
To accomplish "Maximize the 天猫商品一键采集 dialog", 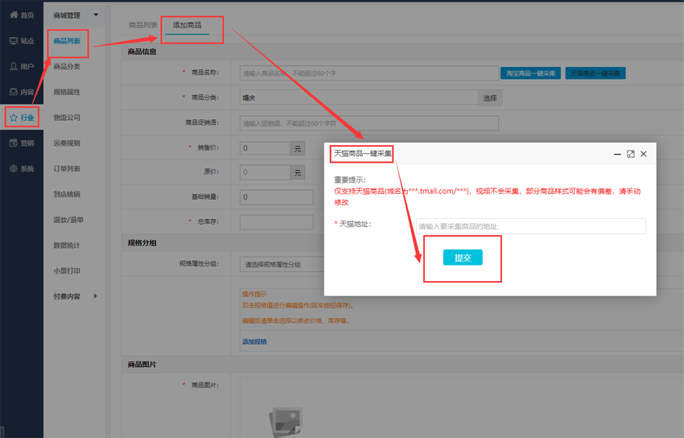I will point(630,154).
